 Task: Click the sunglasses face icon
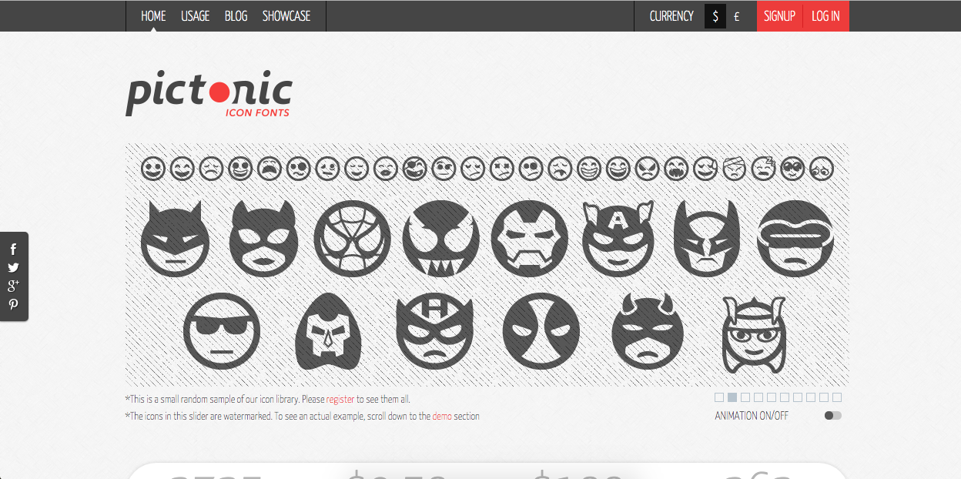pos(222,332)
